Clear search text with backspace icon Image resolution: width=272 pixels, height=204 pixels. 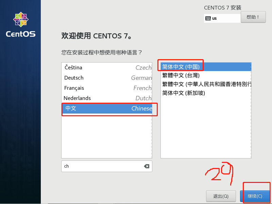pyautogui.click(x=147, y=166)
